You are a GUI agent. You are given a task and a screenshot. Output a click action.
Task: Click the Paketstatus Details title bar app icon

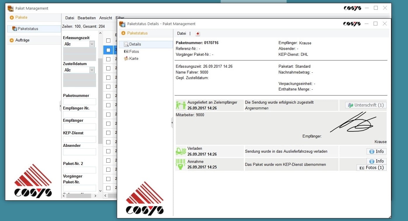pyautogui.click(x=122, y=24)
